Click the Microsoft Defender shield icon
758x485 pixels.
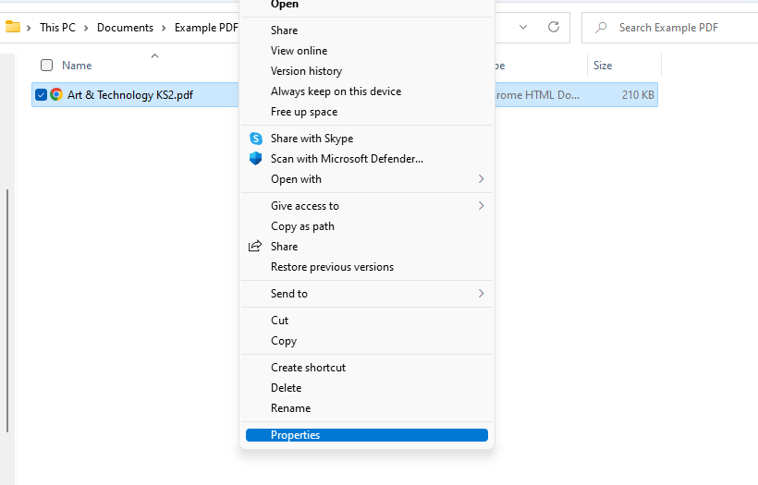(x=256, y=159)
